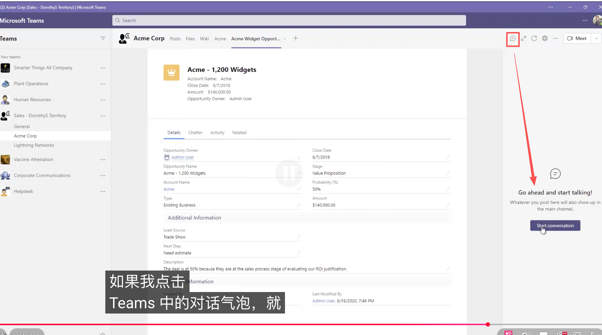Click the Helpdesk team avatar

tap(5, 192)
